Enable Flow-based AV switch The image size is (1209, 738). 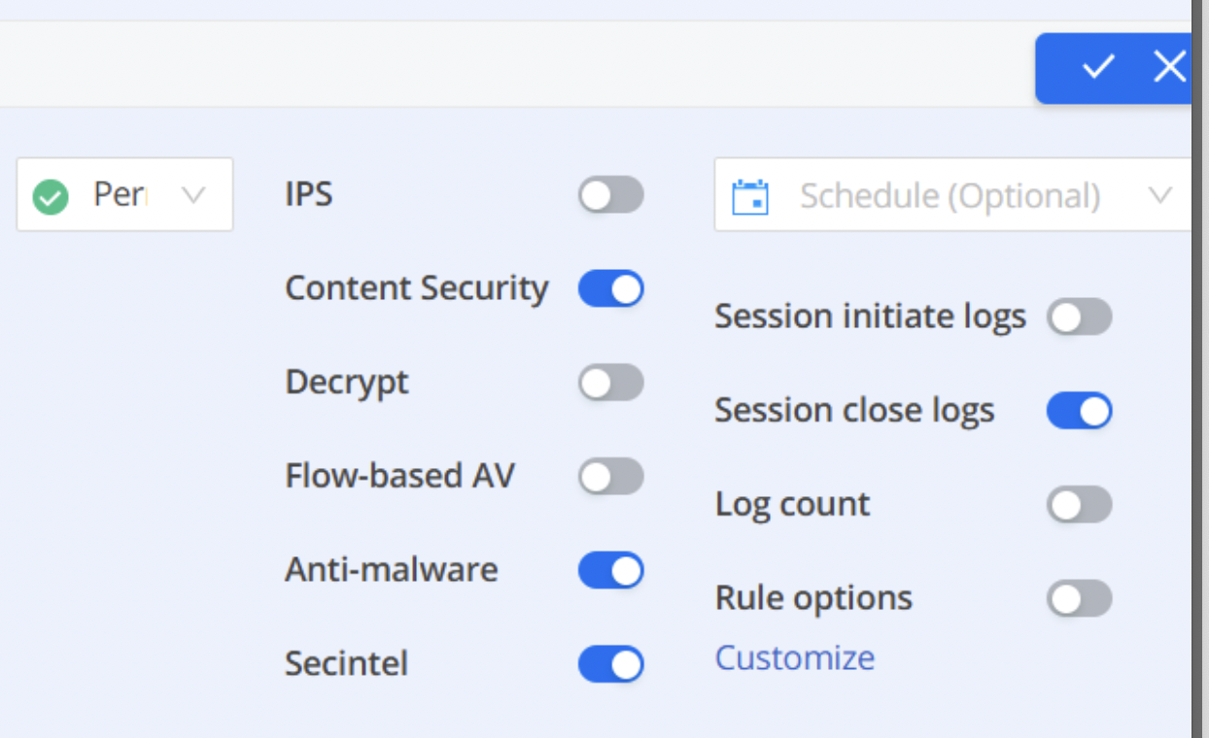coord(611,477)
